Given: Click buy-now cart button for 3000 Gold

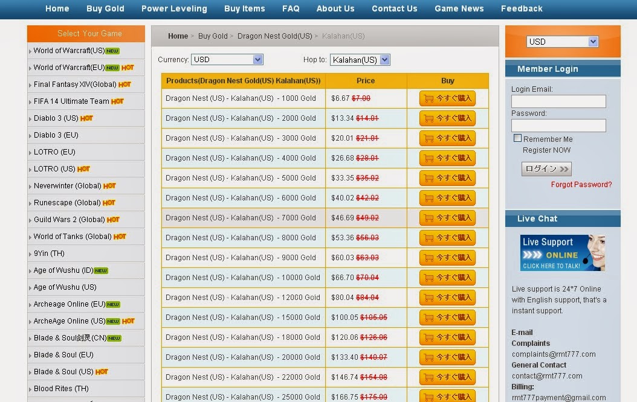Looking at the screenshot, I should point(447,138).
